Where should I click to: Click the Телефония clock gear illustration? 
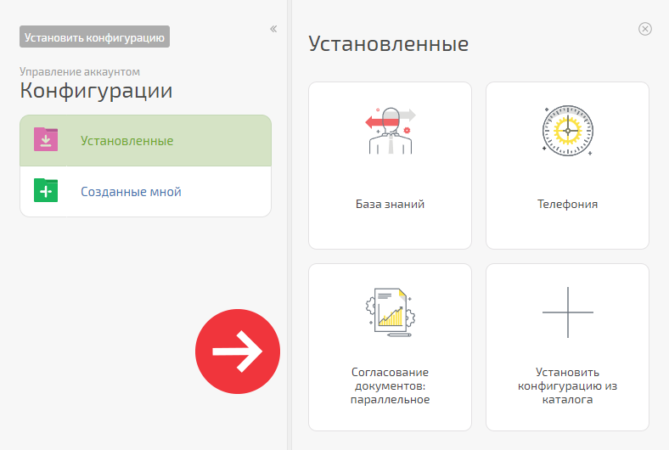click(x=567, y=131)
